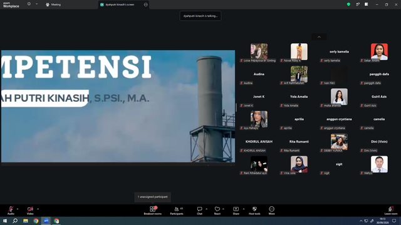The width and height of the screenshot is (401, 225).
Task: Select mutia ananda participant photo
Action: [x=339, y=97]
